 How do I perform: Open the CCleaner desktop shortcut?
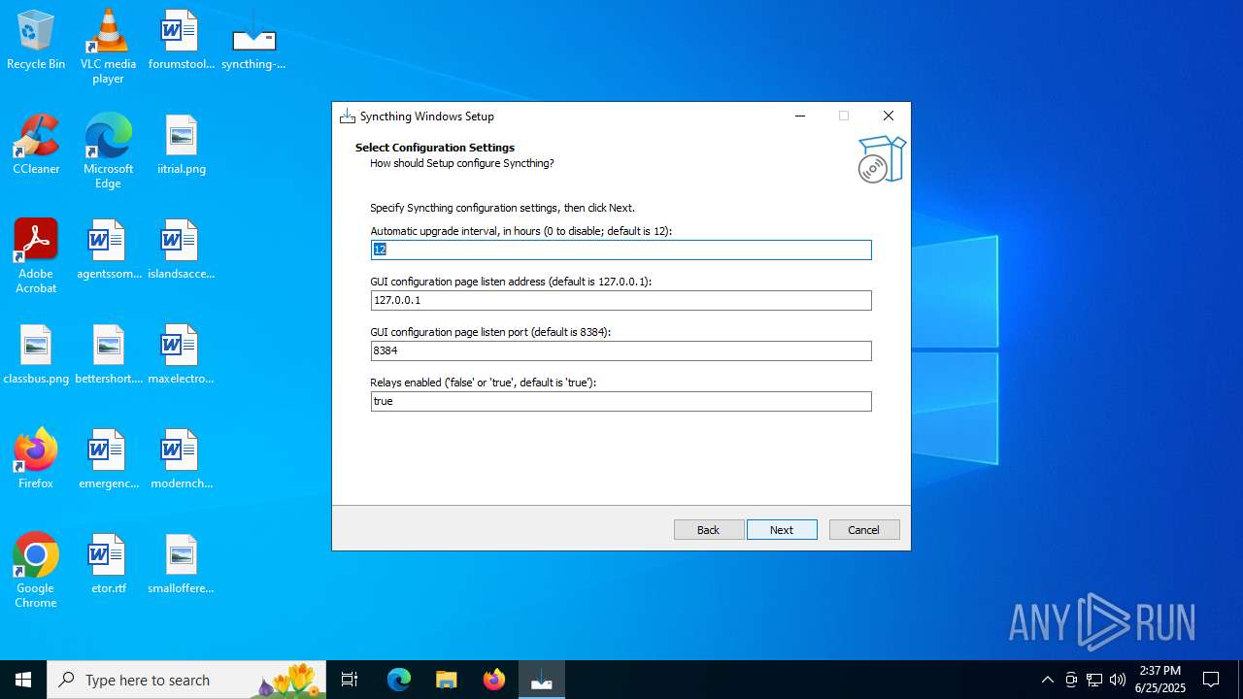(36, 145)
